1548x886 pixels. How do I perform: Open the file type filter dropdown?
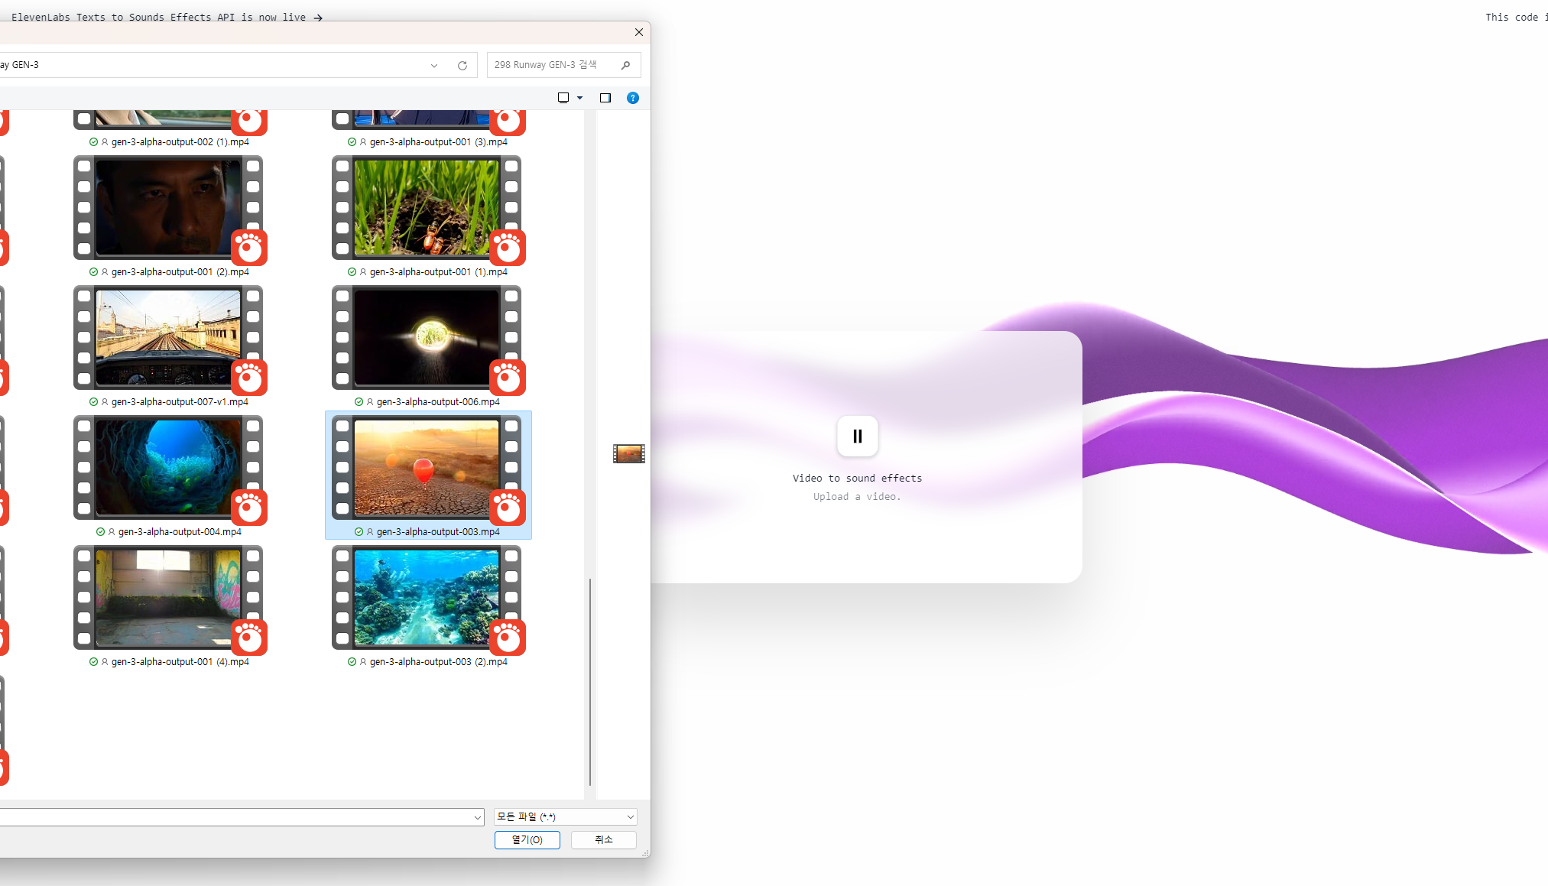[x=564, y=816]
